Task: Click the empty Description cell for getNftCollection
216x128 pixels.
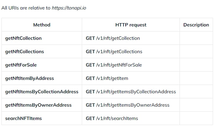Action: click(x=196, y=38)
